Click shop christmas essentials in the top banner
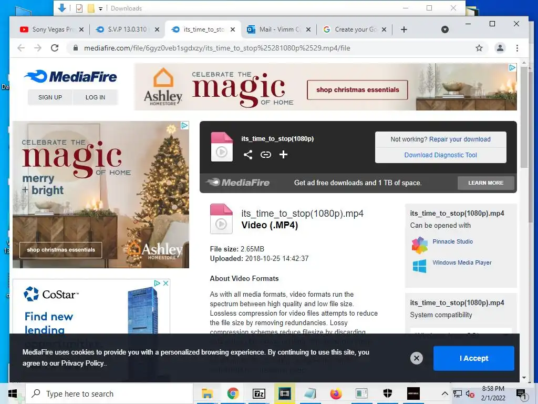This screenshot has height=404, width=538. pos(357,90)
